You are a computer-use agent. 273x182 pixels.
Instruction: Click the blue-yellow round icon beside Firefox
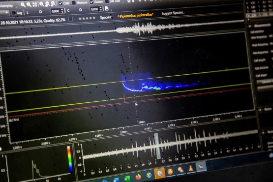(149, 175)
